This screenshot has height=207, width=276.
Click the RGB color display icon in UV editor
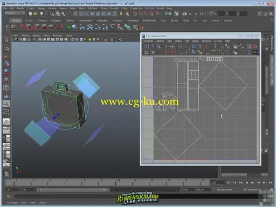(255, 52)
